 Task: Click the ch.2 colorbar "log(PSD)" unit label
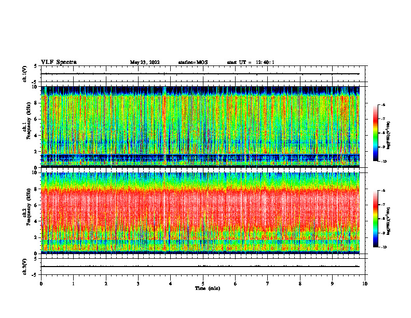pyautogui.click(x=389, y=221)
